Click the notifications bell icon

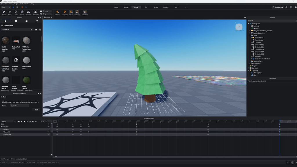(296, 7)
